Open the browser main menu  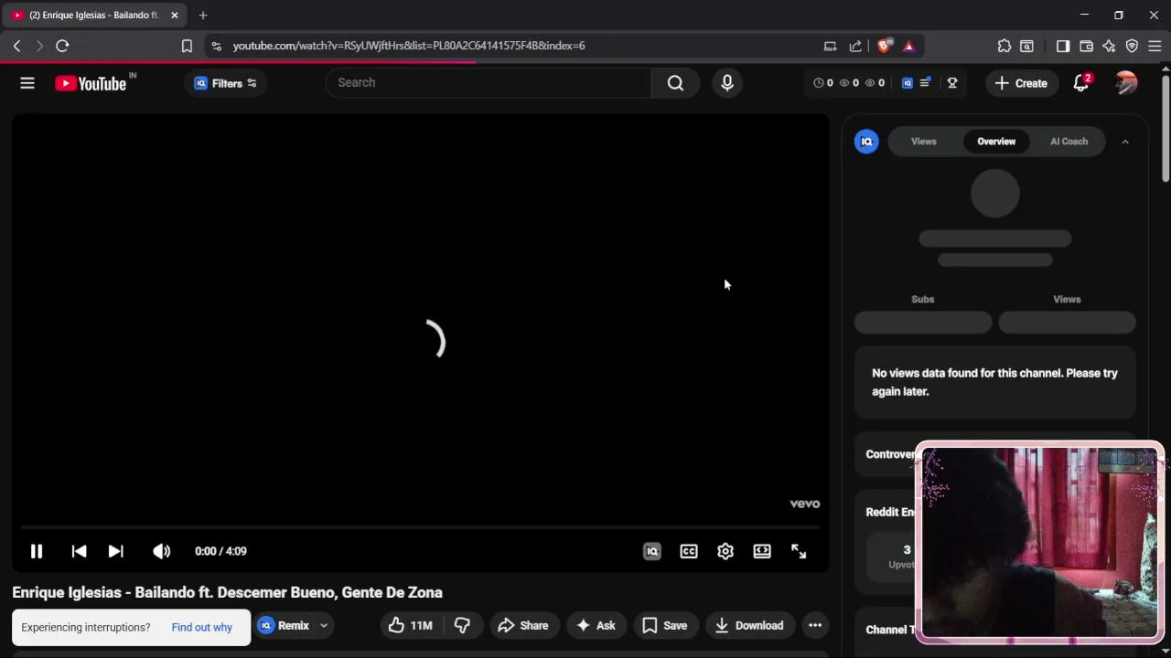pos(1155,46)
